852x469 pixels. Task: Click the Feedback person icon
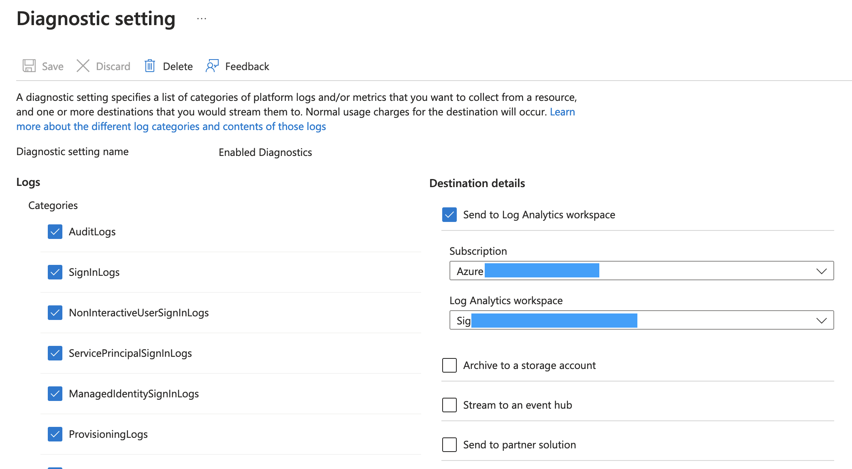212,66
